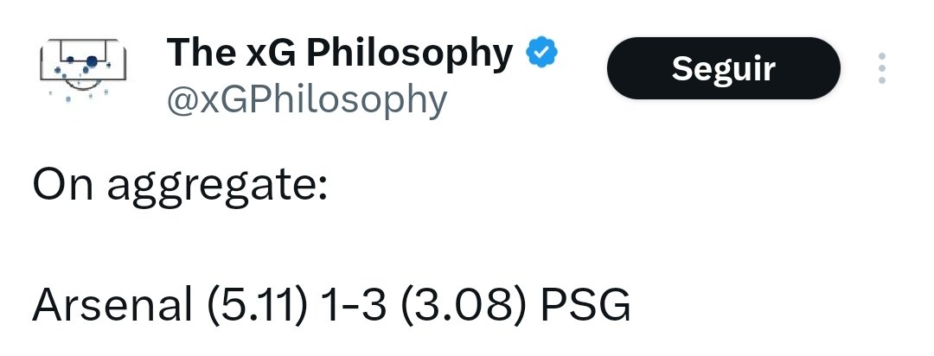Click the blue verified badge
Image resolution: width=934 pixels, height=356 pixels.
tap(541, 53)
